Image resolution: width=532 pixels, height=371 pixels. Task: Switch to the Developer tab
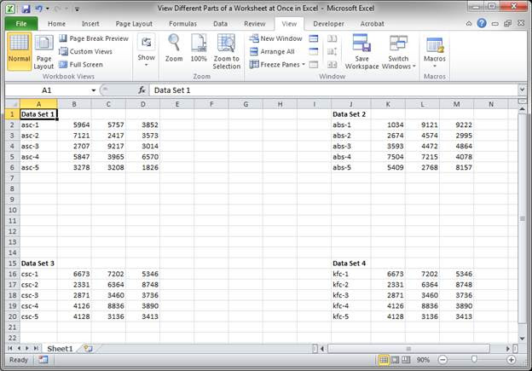pos(328,24)
